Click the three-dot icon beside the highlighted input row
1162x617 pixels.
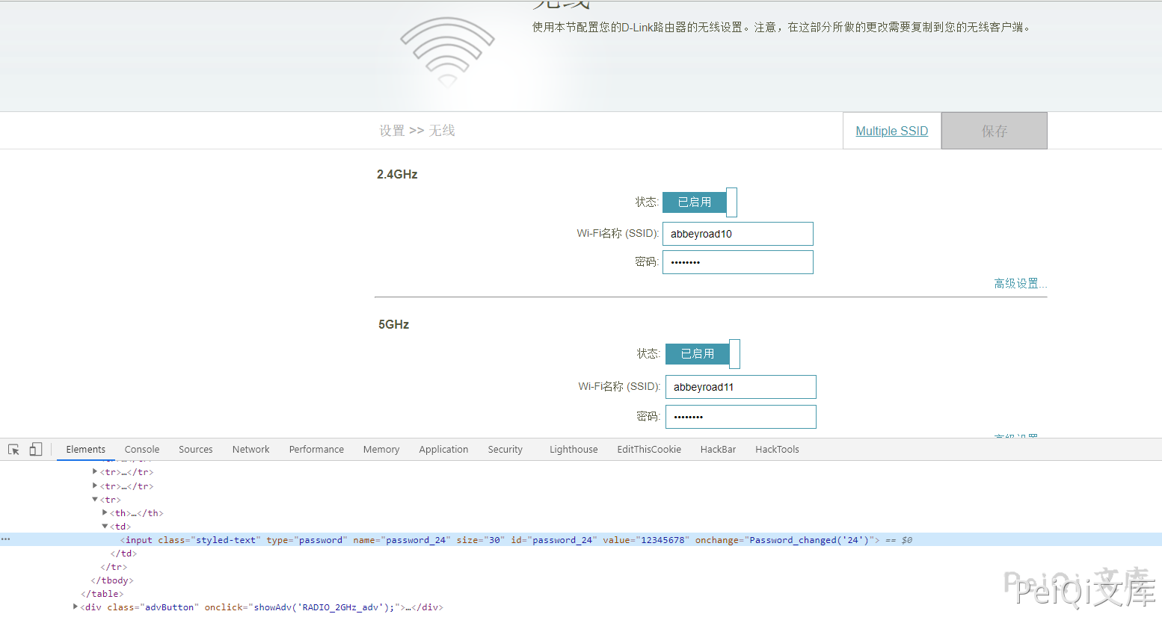click(x=6, y=539)
